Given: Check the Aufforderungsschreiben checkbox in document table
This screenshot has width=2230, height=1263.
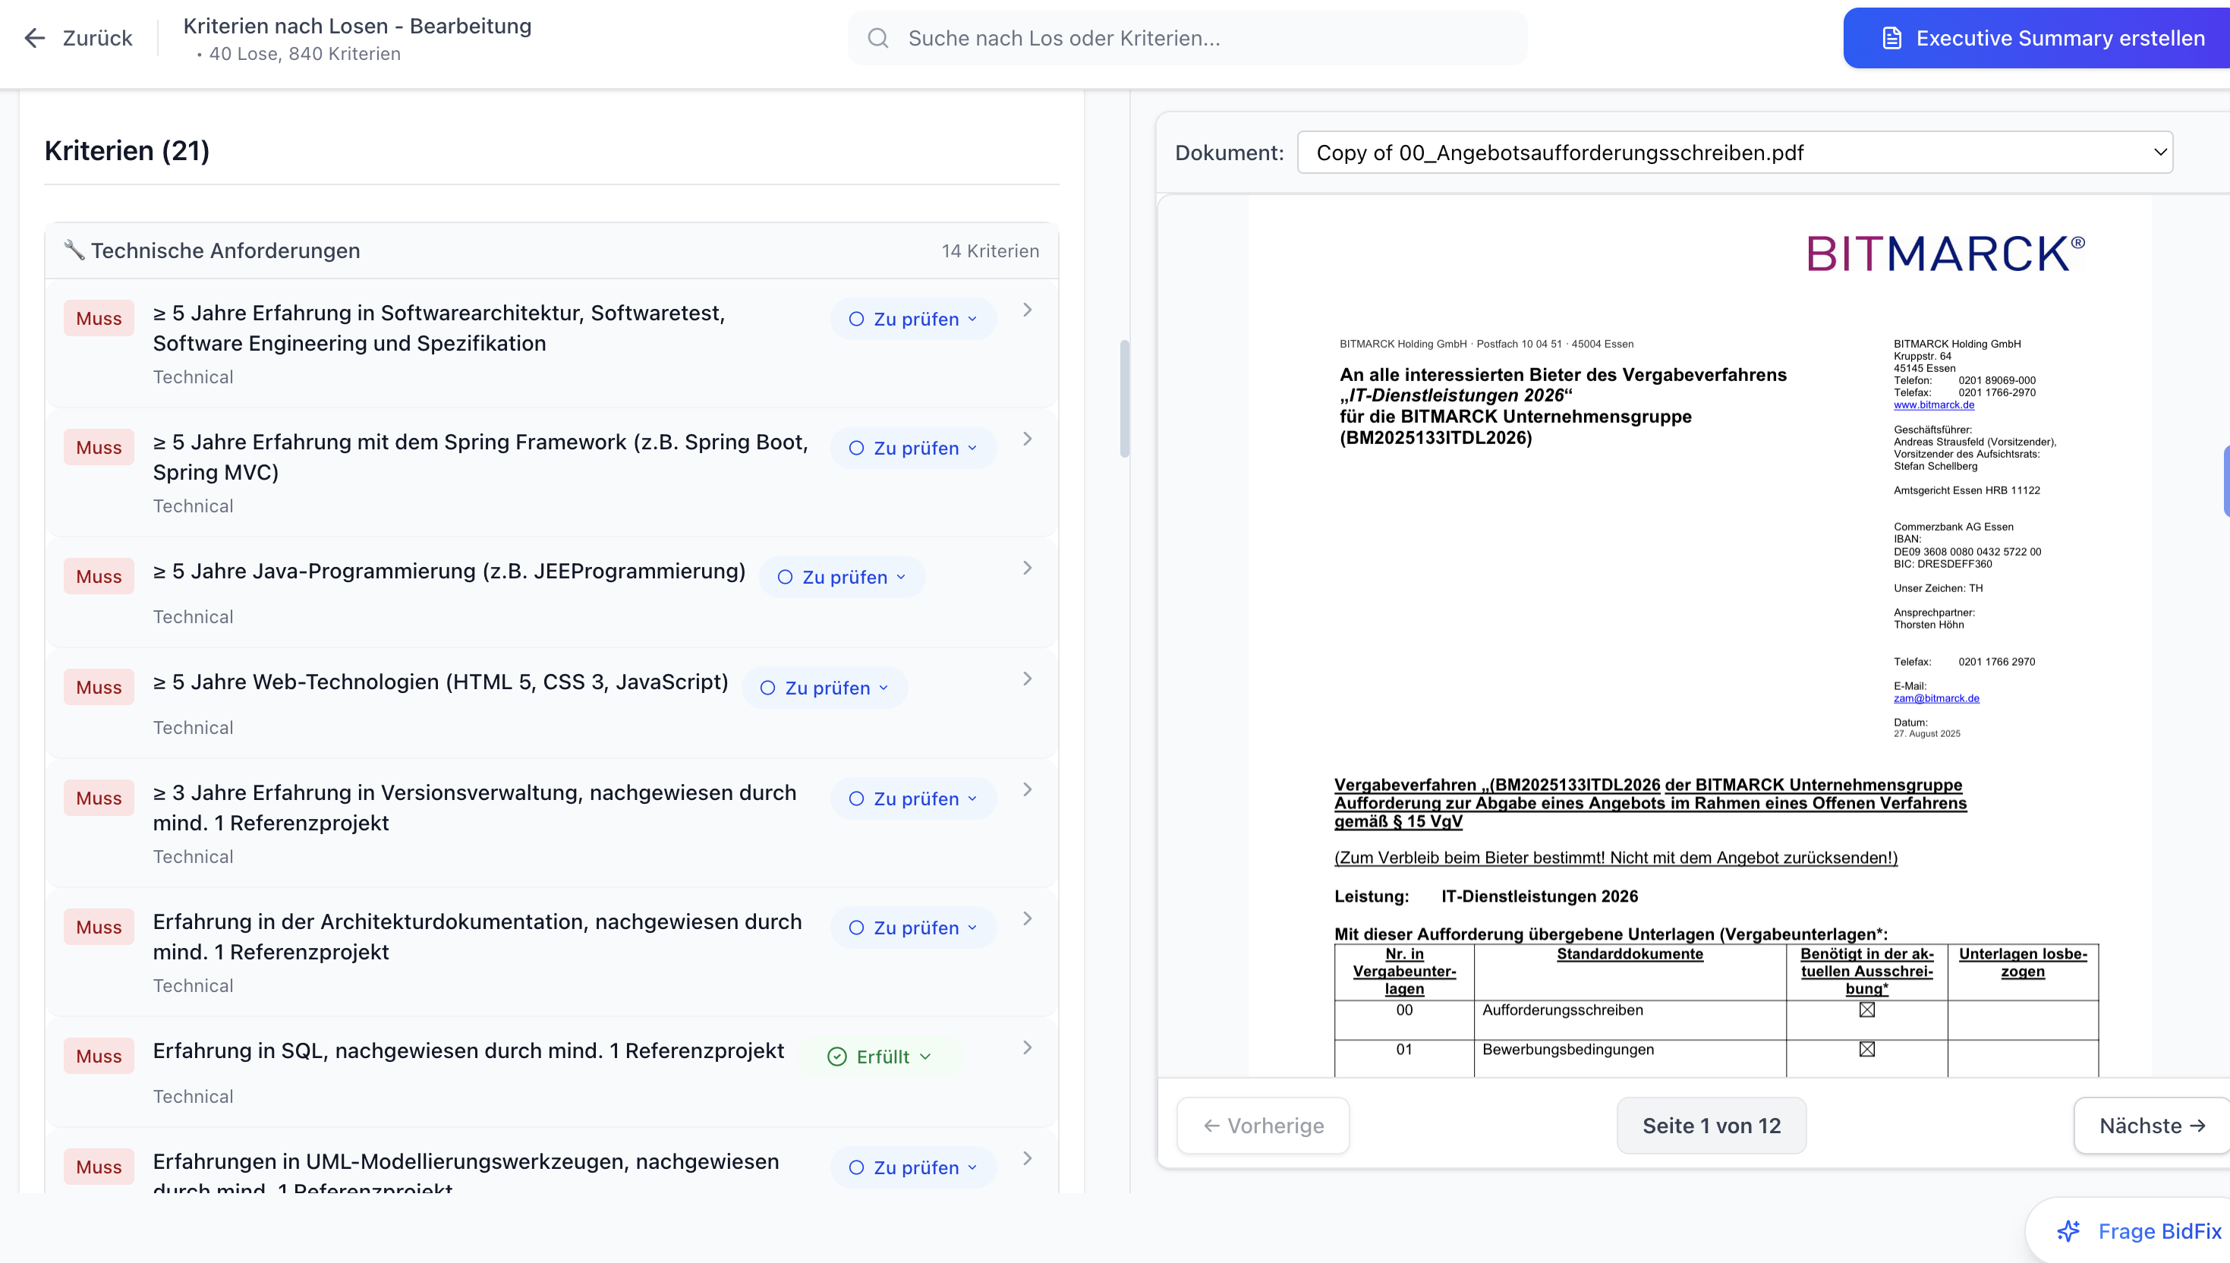Looking at the screenshot, I should click(x=1866, y=1009).
